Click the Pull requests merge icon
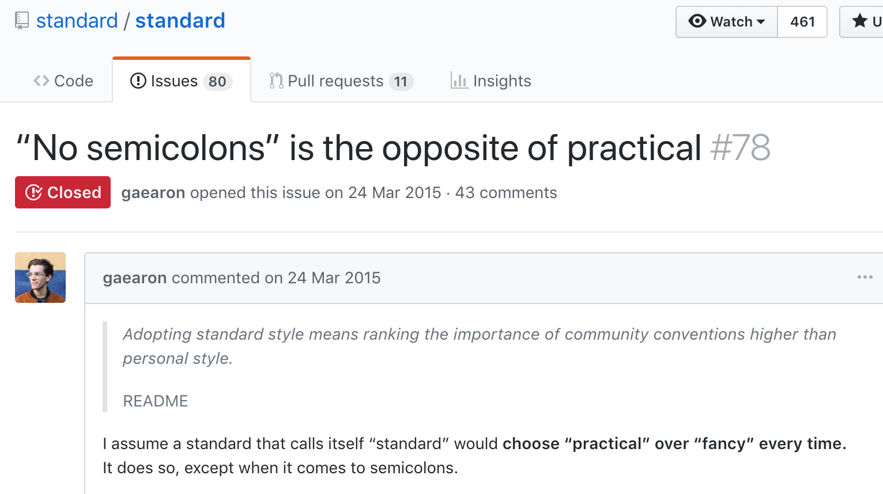Image resolution: width=883 pixels, height=494 pixels. [x=276, y=81]
